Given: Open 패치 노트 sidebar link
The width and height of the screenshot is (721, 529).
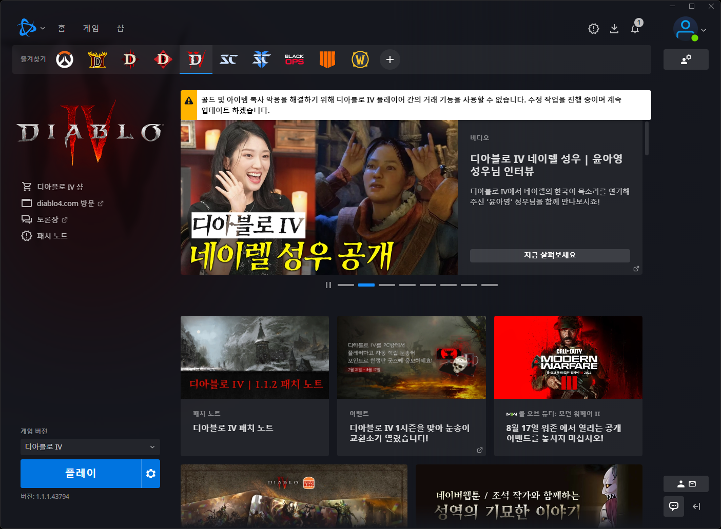Looking at the screenshot, I should click(x=45, y=236).
